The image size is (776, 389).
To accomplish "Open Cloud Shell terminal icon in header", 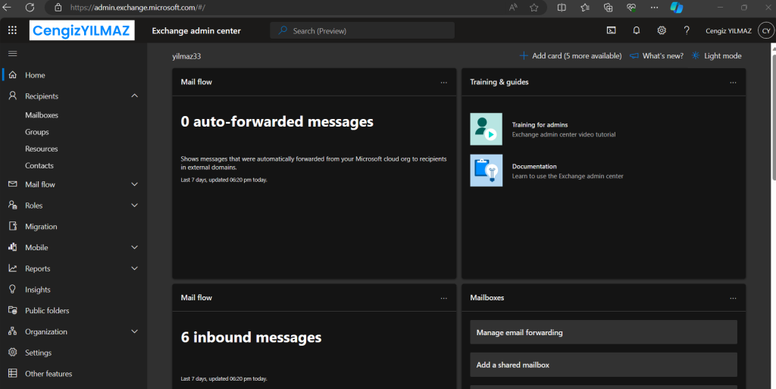I will coord(612,30).
